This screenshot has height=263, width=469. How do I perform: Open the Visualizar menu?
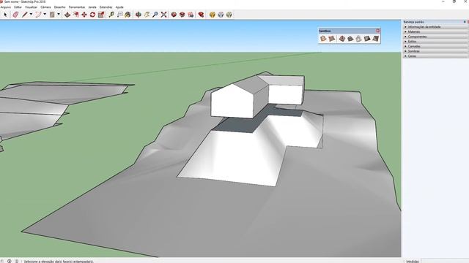coord(32,7)
